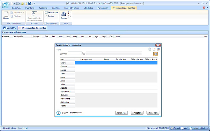
Task: Click the blank document quick-access icon
Action: tap(12, 3)
